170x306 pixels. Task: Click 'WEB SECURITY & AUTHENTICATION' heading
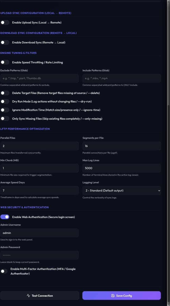click(24, 207)
